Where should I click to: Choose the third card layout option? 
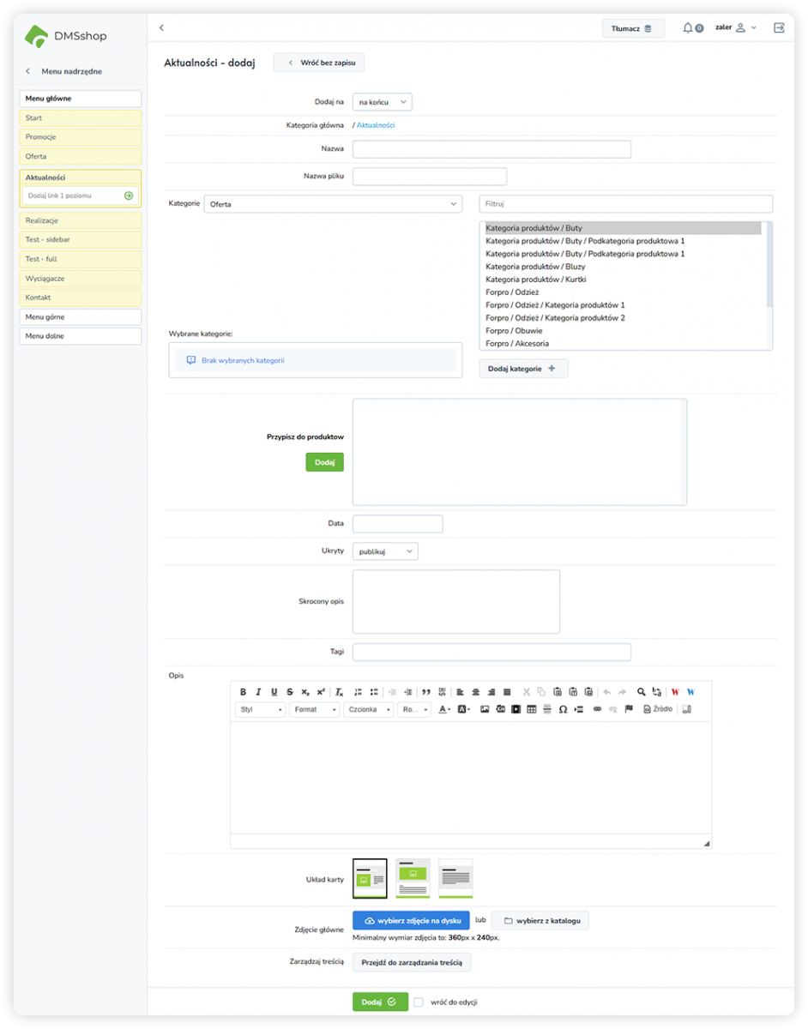pyautogui.click(x=455, y=878)
